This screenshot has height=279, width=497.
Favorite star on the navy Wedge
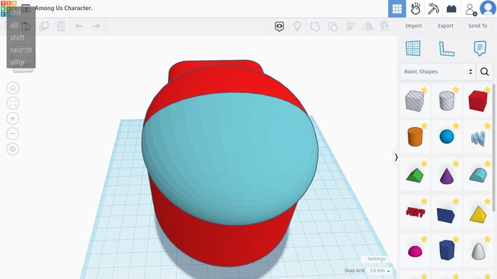point(456,201)
